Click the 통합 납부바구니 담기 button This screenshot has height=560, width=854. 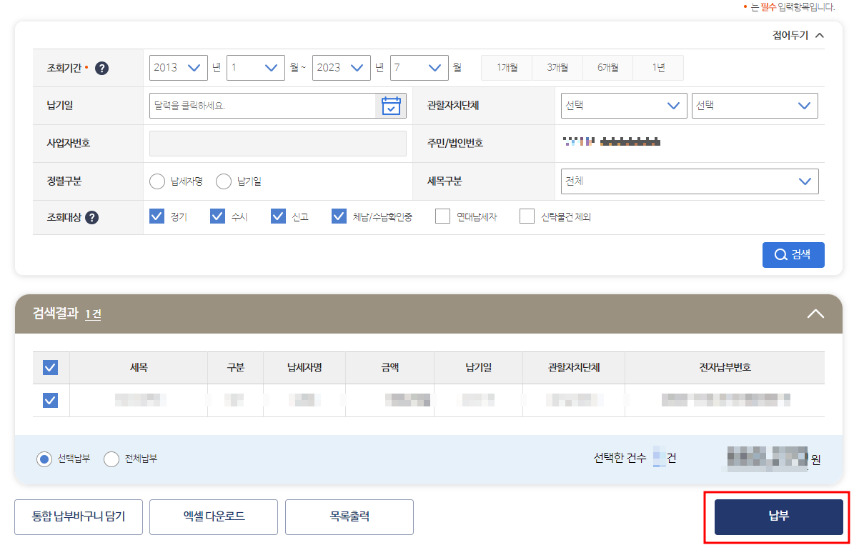(78, 516)
